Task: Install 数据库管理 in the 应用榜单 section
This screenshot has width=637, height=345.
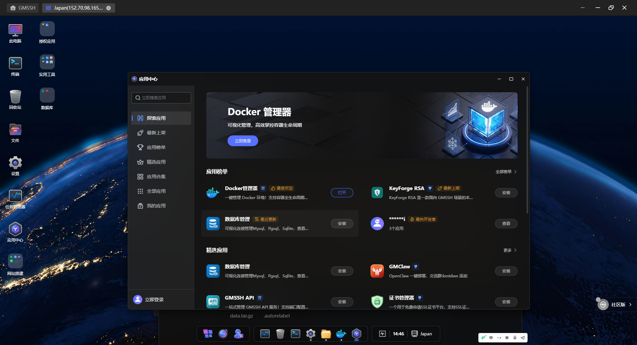Action: point(342,224)
